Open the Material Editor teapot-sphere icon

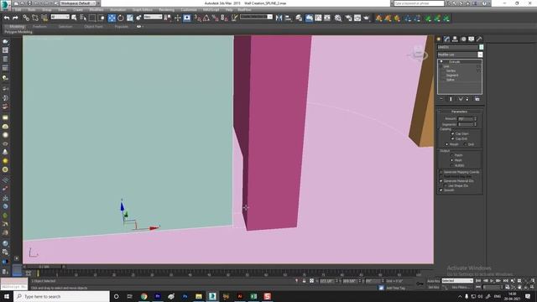point(338,18)
